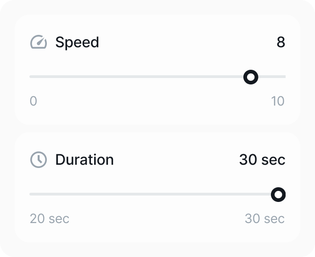315x257 pixels.
Task: Click the gray "30 sec" maximum Duration label
Action: (x=264, y=218)
